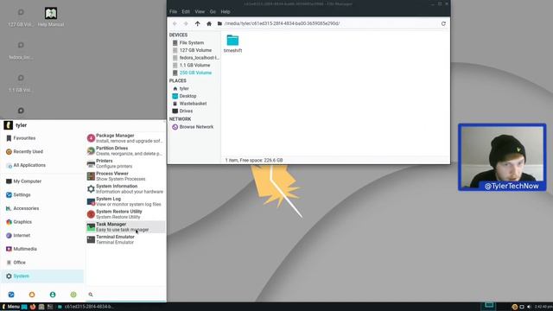The image size is (553, 311).
Task: Launch Terminal Emulator from menu
Action: (x=125, y=240)
